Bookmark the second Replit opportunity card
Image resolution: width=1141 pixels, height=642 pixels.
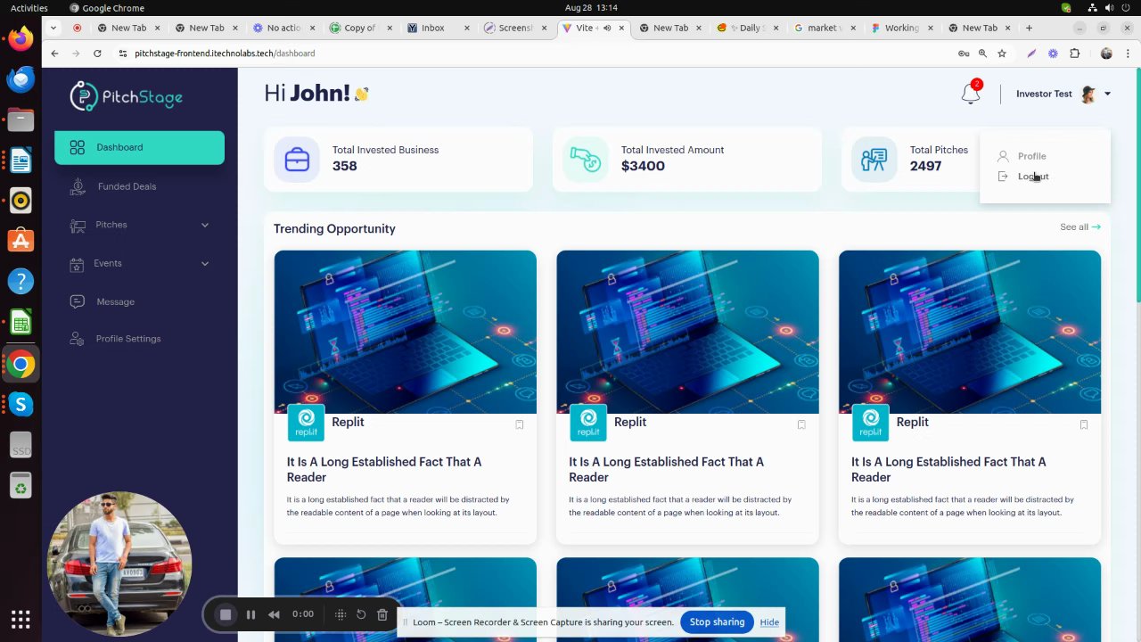pos(801,425)
